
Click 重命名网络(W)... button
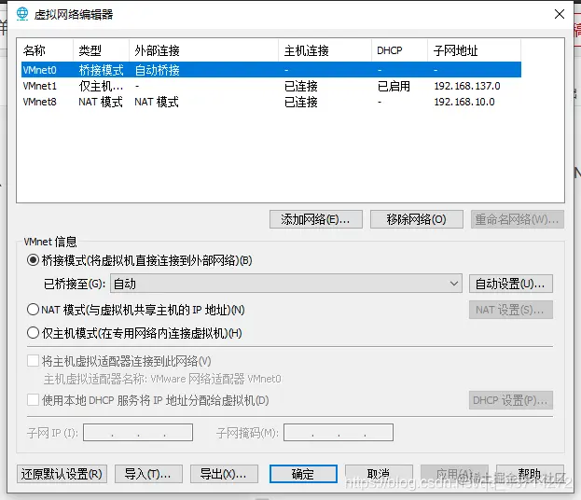point(518,219)
